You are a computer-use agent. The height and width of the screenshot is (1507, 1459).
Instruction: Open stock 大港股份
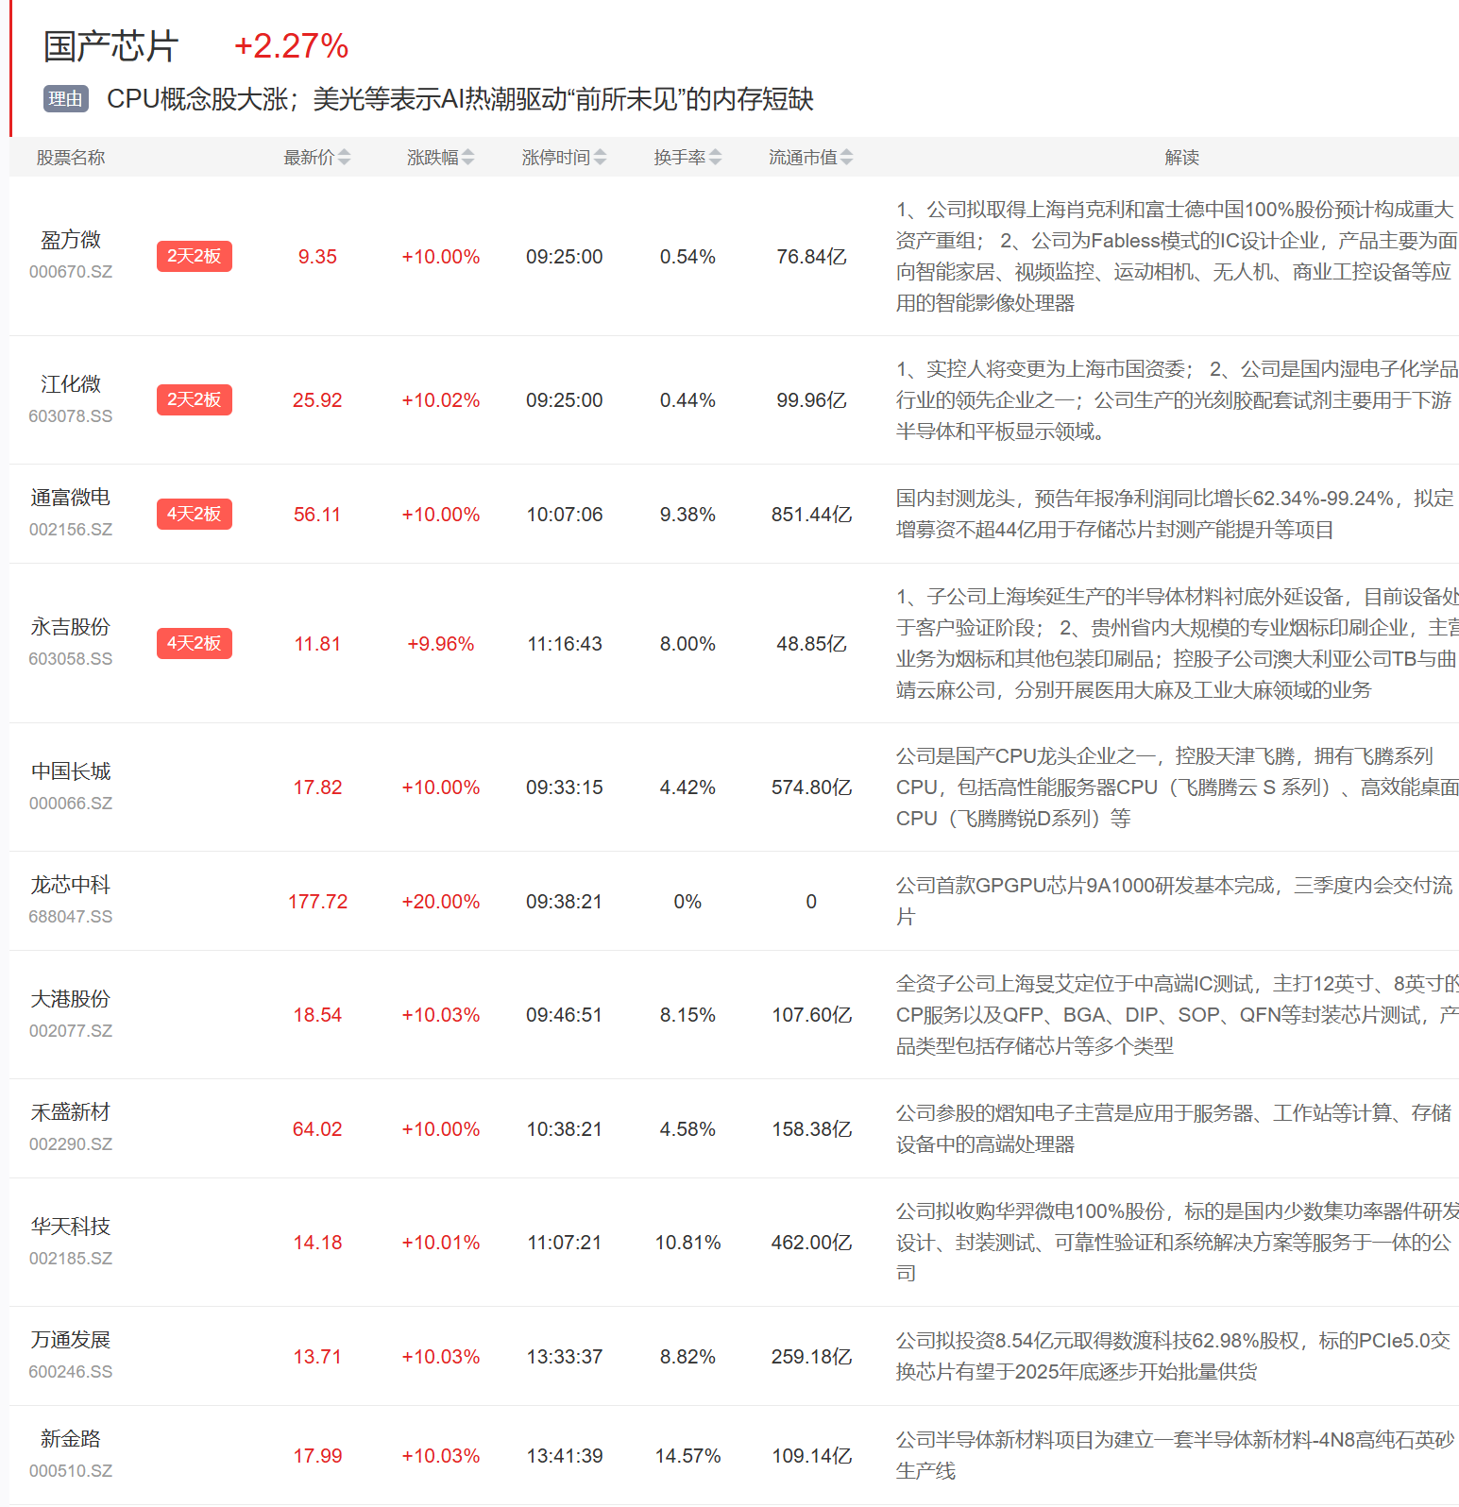tap(71, 1000)
